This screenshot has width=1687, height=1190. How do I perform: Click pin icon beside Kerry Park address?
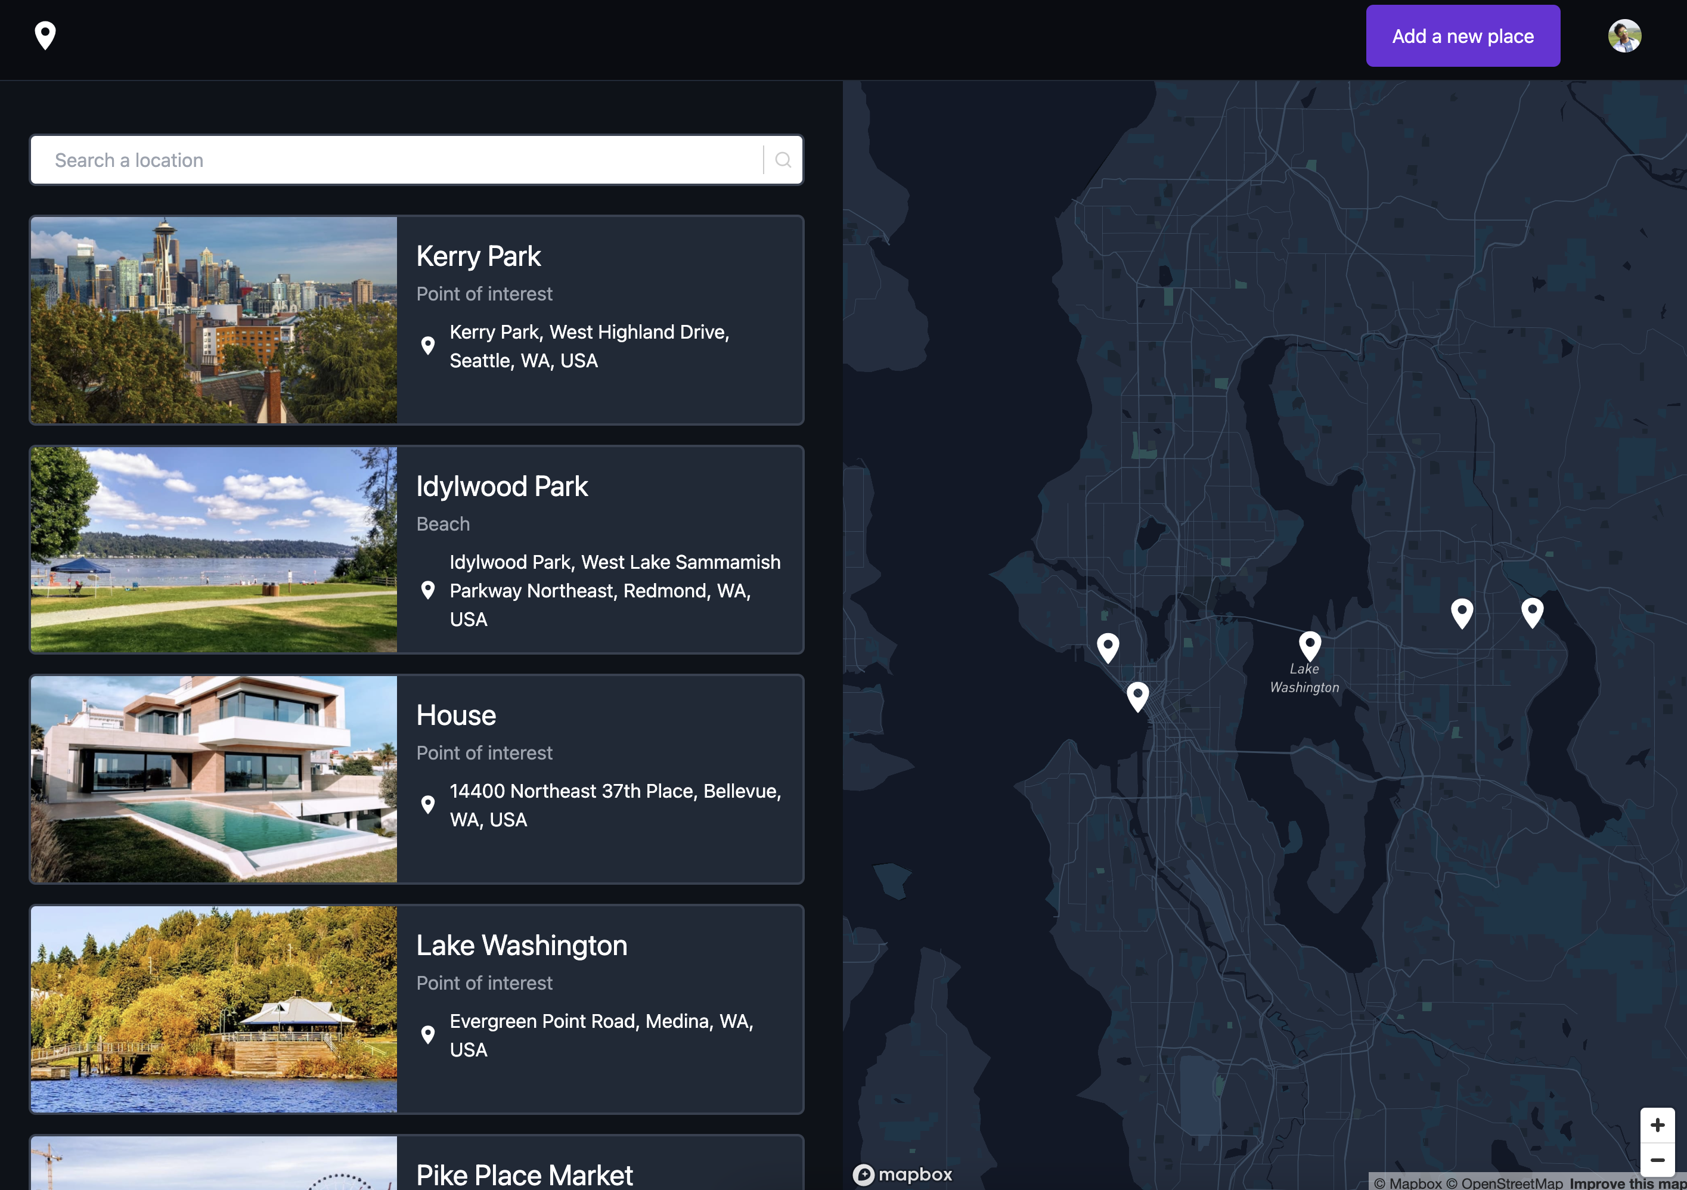pyautogui.click(x=427, y=345)
